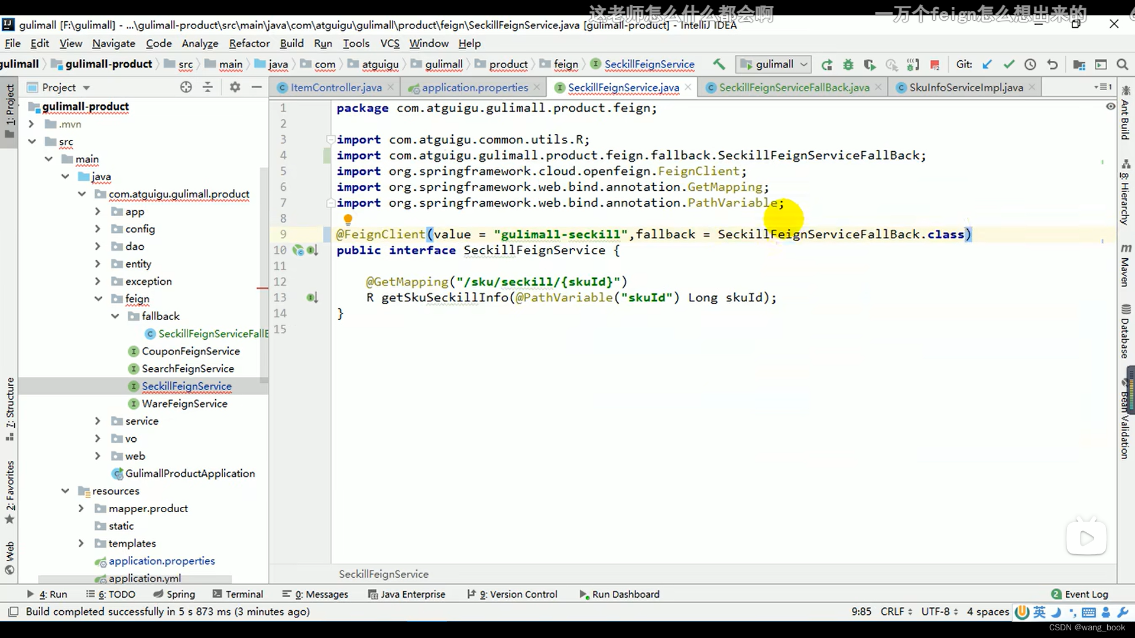The width and height of the screenshot is (1135, 638).
Task: Click the Build project hammer icon
Action: tap(719, 64)
